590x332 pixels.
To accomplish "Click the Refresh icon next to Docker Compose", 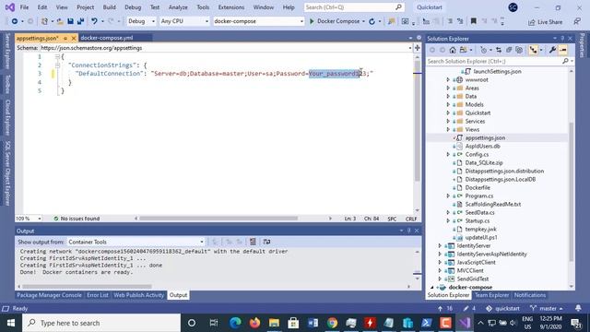I will tap(372, 21).
